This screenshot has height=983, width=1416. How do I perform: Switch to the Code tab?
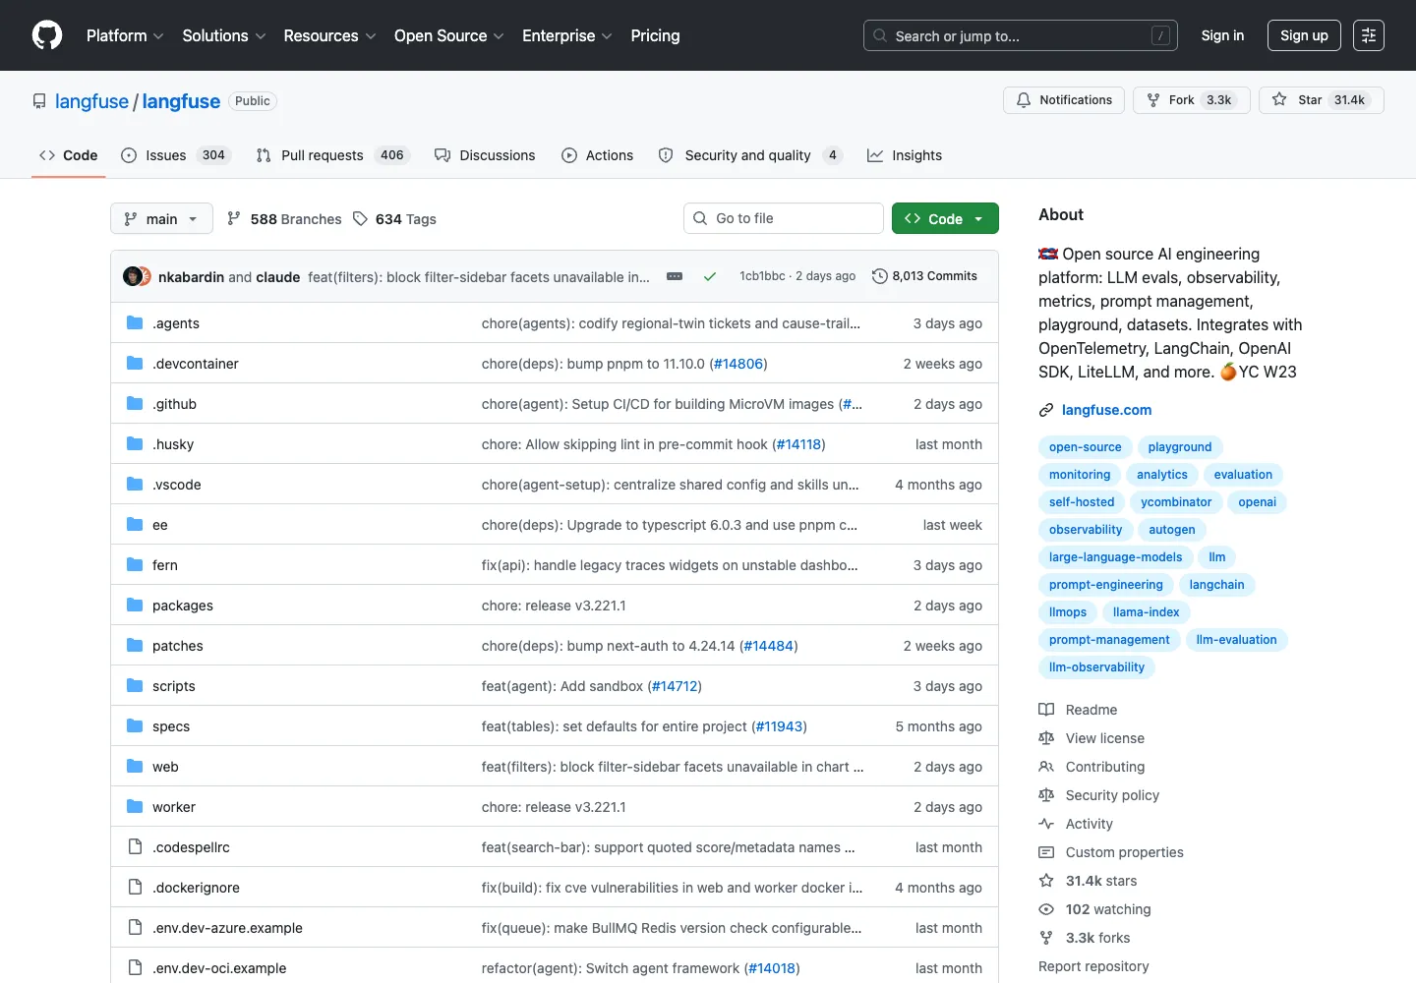(69, 155)
